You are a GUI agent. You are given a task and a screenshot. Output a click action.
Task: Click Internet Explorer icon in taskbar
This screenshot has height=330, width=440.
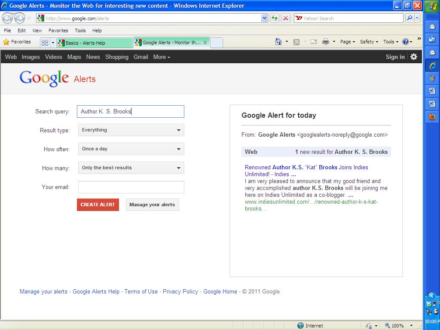click(x=432, y=66)
